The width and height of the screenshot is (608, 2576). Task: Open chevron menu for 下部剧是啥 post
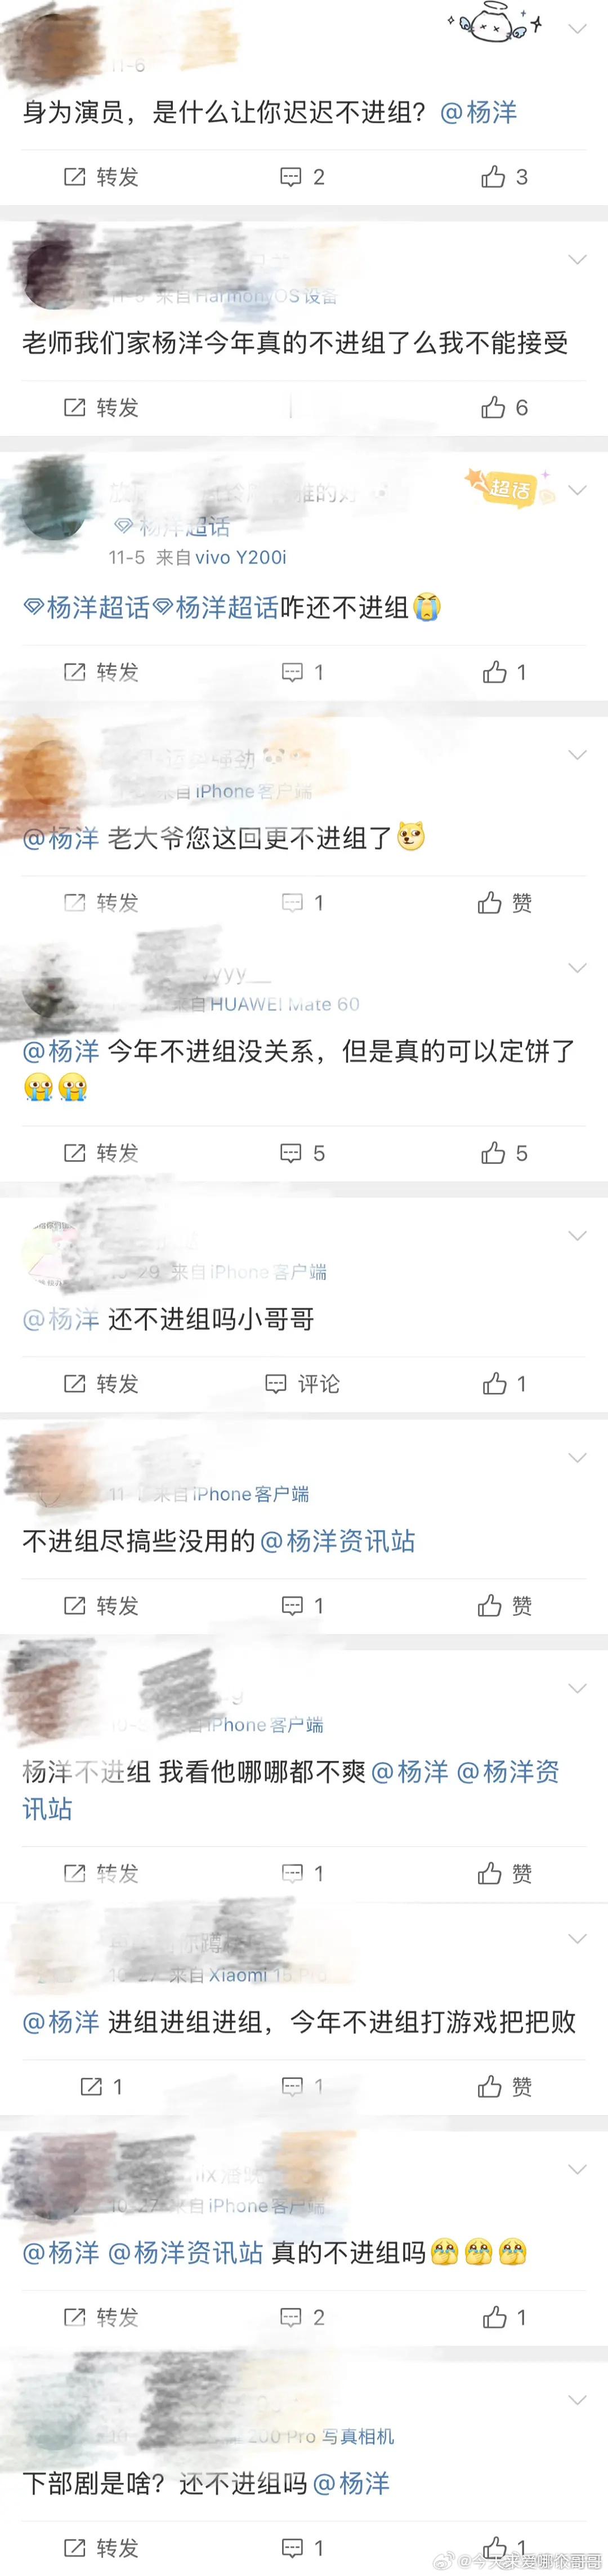coord(577,2400)
